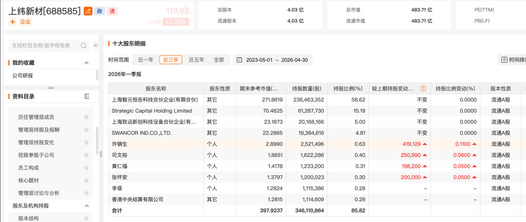The image size is (526, 222).
Task: Click the sidebar search input field
Action: [x=44, y=45]
